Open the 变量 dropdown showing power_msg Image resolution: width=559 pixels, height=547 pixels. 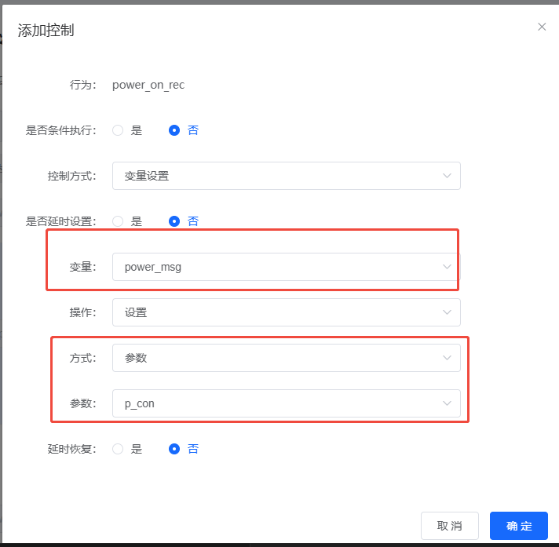tap(287, 267)
